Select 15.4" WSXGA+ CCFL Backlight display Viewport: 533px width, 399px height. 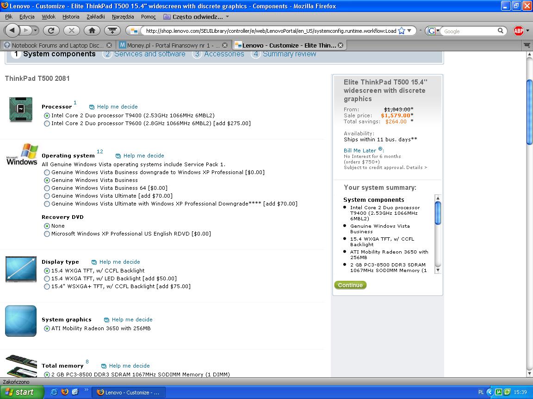47,286
